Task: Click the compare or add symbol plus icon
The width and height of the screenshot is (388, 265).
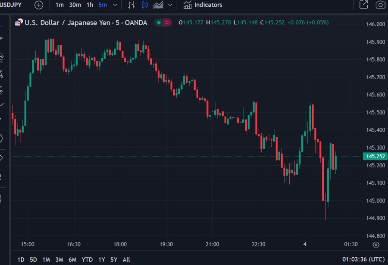Action: 39,5
